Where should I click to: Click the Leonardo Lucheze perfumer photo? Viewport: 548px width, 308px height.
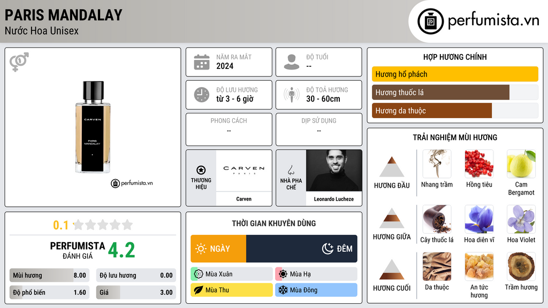334,171
